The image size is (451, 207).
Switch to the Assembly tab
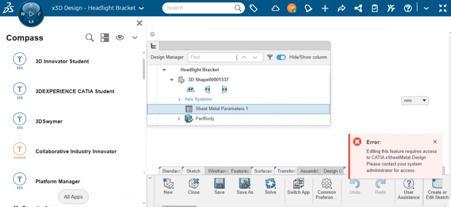pos(309,171)
